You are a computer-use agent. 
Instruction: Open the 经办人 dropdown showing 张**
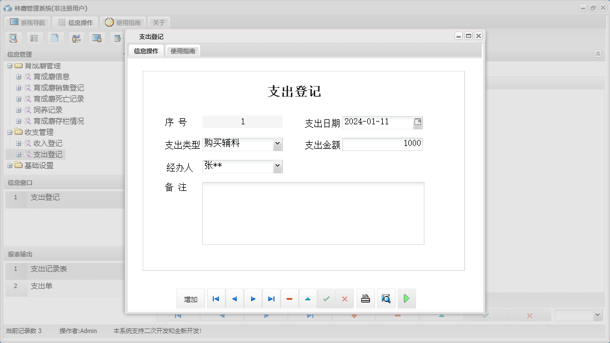pos(277,166)
